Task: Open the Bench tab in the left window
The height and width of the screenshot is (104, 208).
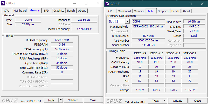Action: [x=71, y=11]
